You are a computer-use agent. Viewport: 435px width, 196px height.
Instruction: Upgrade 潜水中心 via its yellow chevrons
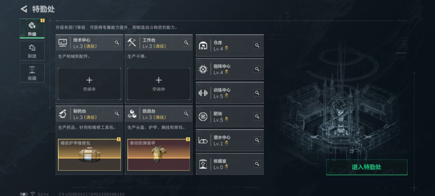(226, 143)
